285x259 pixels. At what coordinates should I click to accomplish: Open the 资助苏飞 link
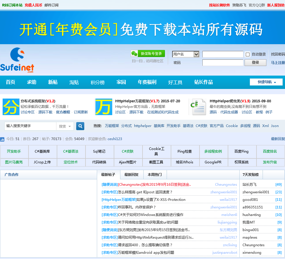239,5
